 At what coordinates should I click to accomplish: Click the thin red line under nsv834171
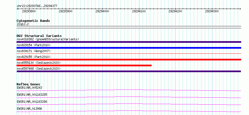[129, 54]
